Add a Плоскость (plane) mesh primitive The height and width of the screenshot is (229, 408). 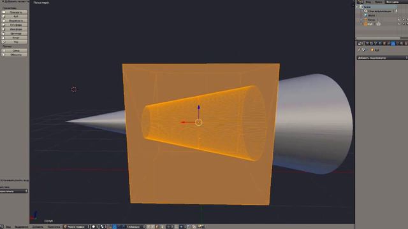coord(15,12)
